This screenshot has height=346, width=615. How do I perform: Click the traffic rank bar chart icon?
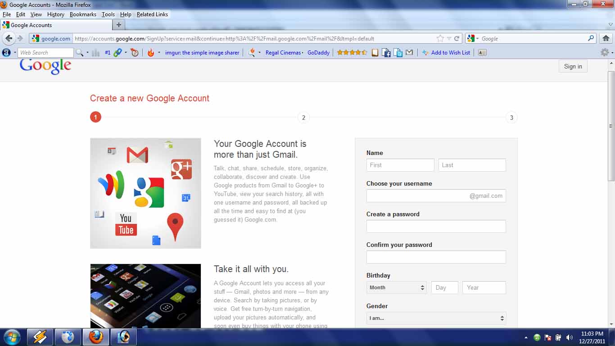click(95, 53)
